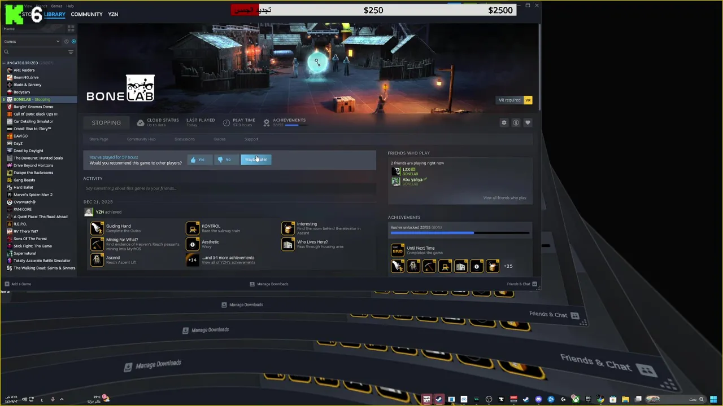Click the grid view icon beside Home
Viewport: 723px width, 406px height.
tap(71, 28)
